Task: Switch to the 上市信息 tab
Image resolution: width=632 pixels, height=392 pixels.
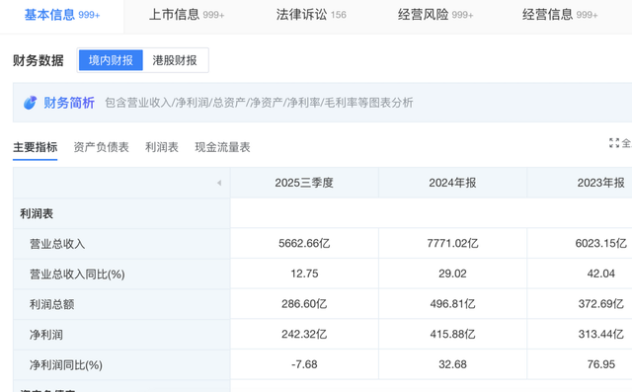Action: click(x=187, y=15)
